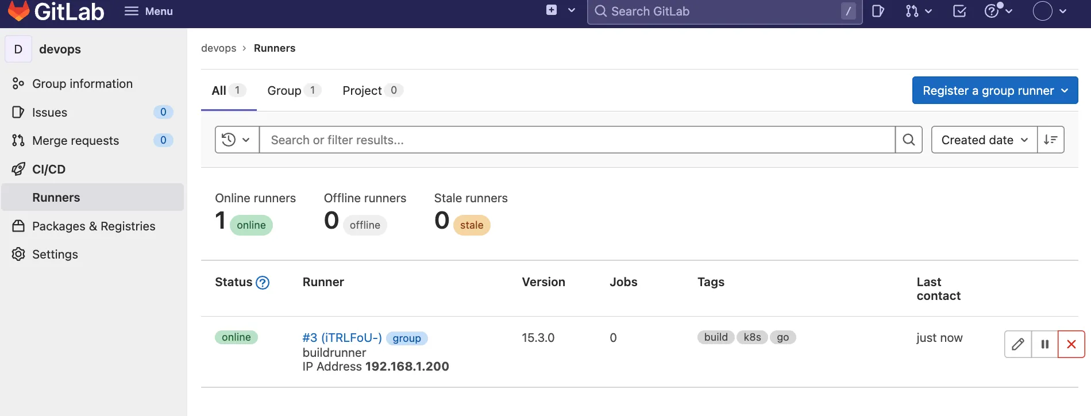The width and height of the screenshot is (1091, 416).
Task: Open Register a group runner dropdown
Action: pyautogui.click(x=994, y=91)
